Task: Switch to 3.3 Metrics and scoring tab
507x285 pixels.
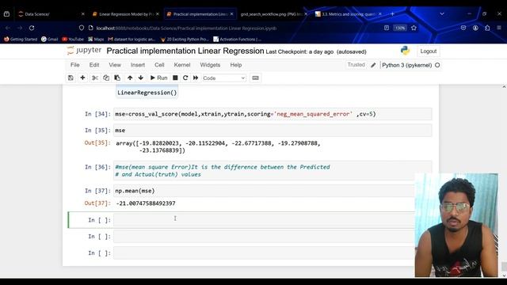Action: (348, 14)
